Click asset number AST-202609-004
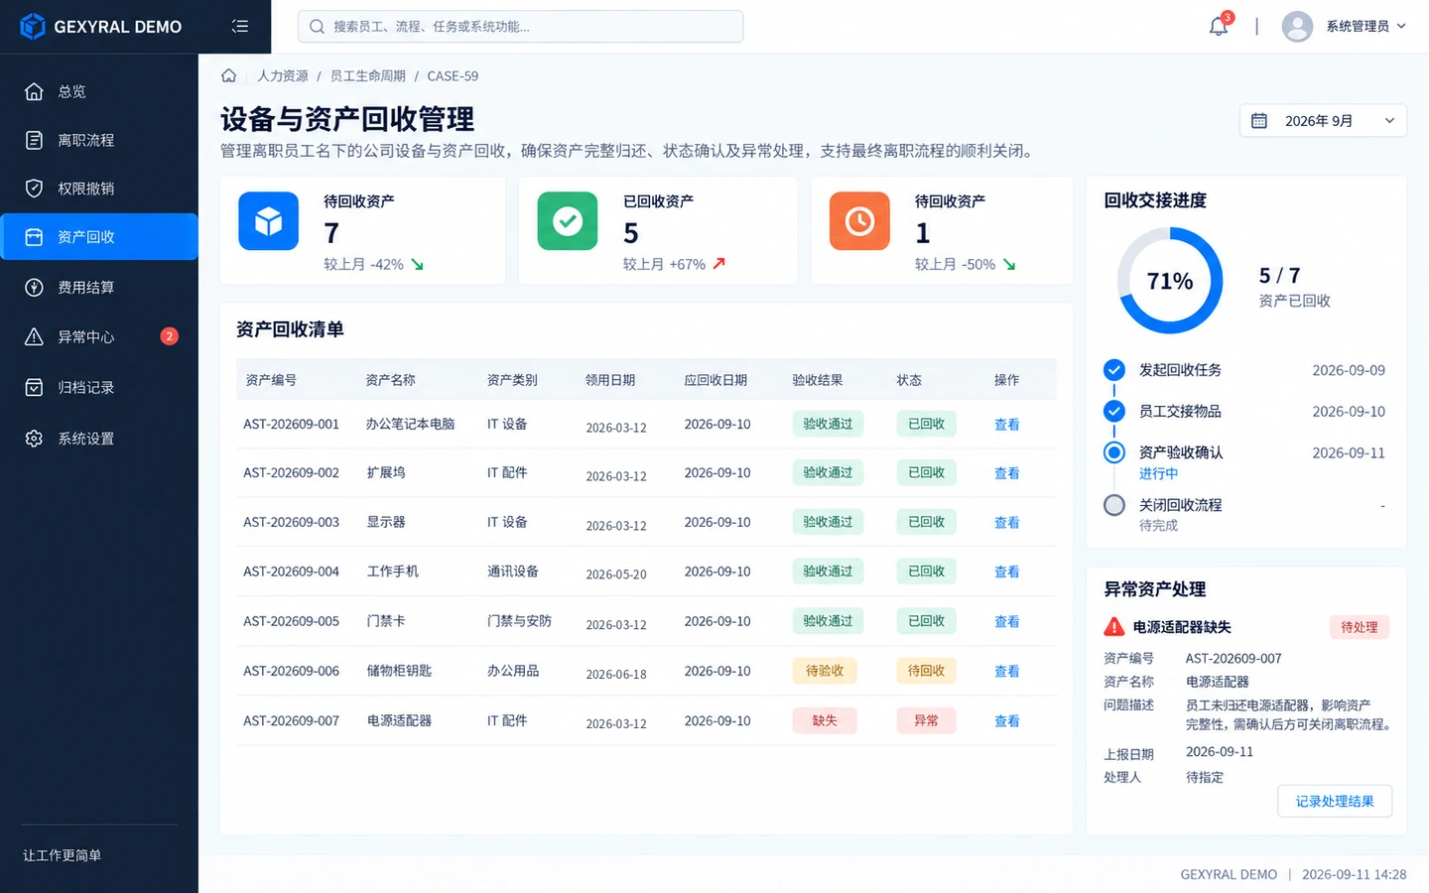Viewport: 1429px width, 893px height. coord(292,572)
